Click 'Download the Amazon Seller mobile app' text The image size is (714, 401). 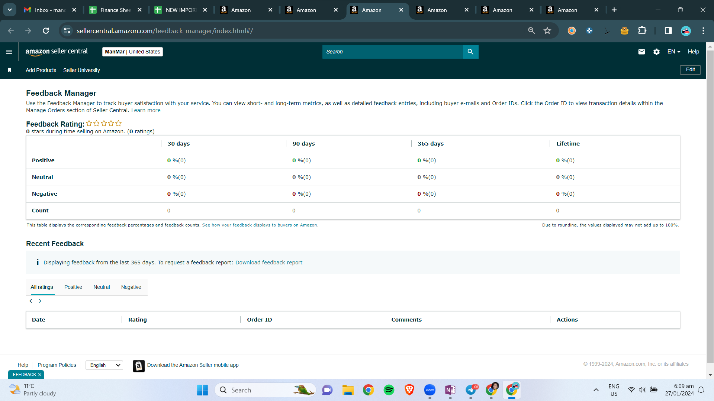(193, 365)
